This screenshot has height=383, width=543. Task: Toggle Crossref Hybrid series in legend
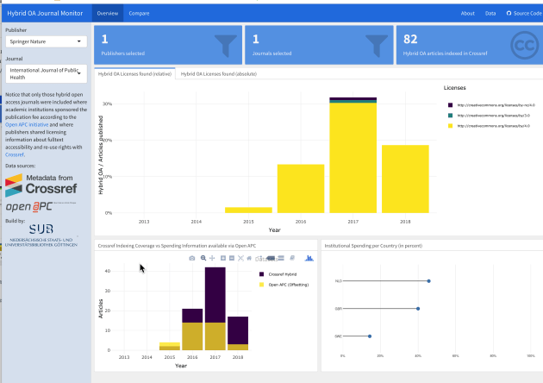(x=279, y=274)
